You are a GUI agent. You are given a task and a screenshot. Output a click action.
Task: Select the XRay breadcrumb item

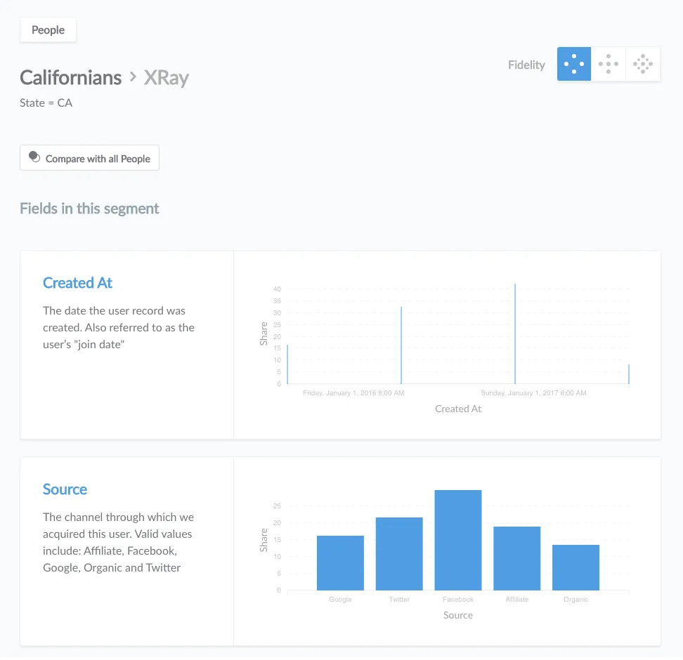click(x=167, y=78)
